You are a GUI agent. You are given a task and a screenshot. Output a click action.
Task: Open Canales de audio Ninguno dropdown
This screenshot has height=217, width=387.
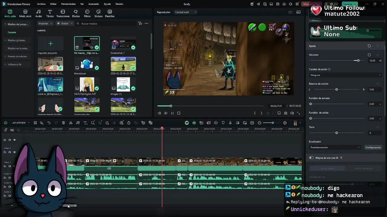coord(345,75)
